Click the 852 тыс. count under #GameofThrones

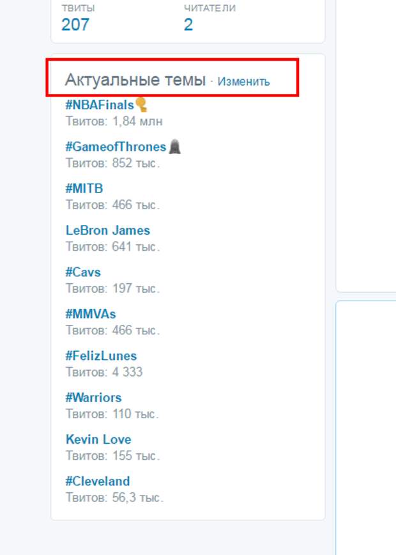coord(136,163)
